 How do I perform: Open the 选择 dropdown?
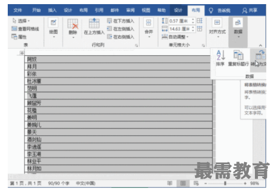pos(21,21)
